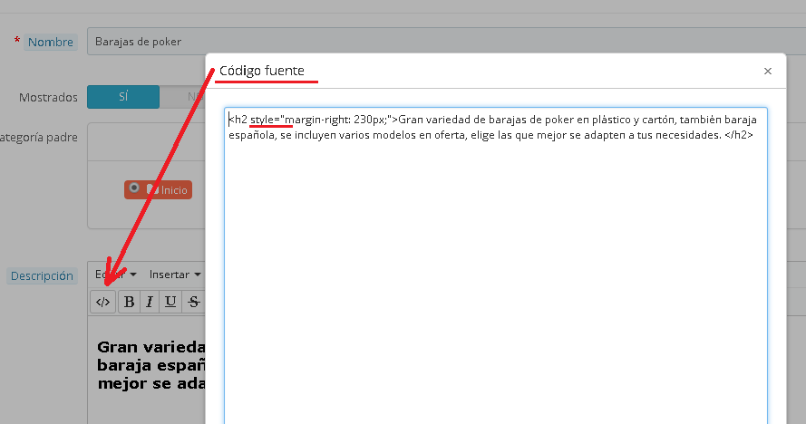Click the Nombre field label

click(51, 43)
